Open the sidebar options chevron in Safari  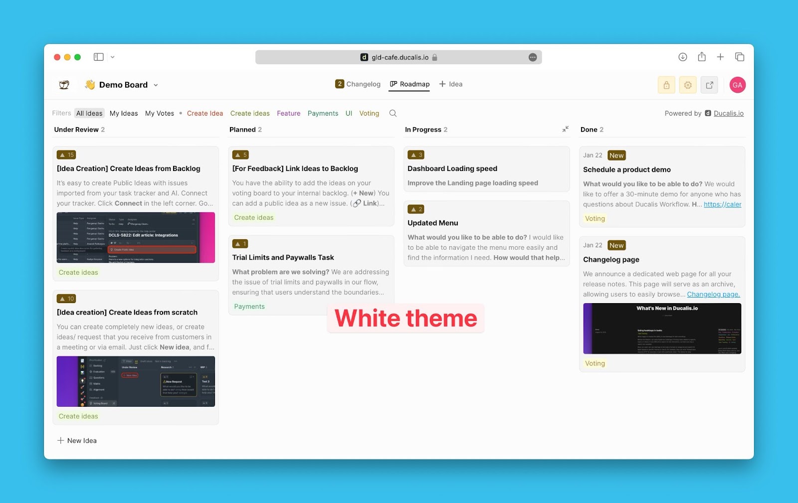113,57
